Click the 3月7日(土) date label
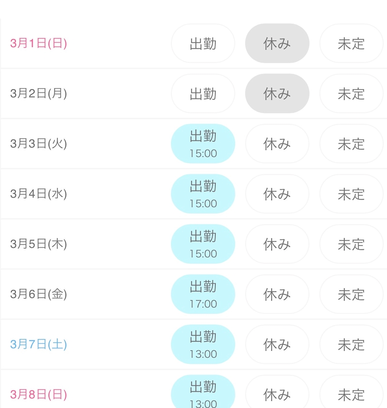The image size is (387, 408). [39, 344]
